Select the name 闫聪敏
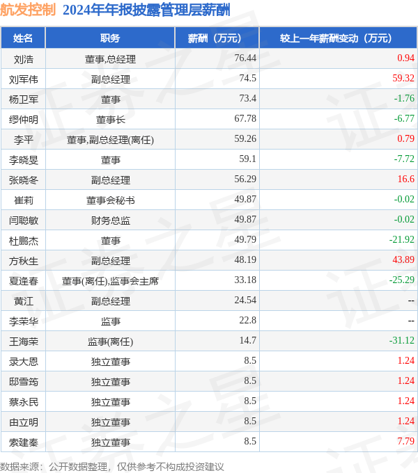This screenshot has height=473, width=418. tap(24, 221)
